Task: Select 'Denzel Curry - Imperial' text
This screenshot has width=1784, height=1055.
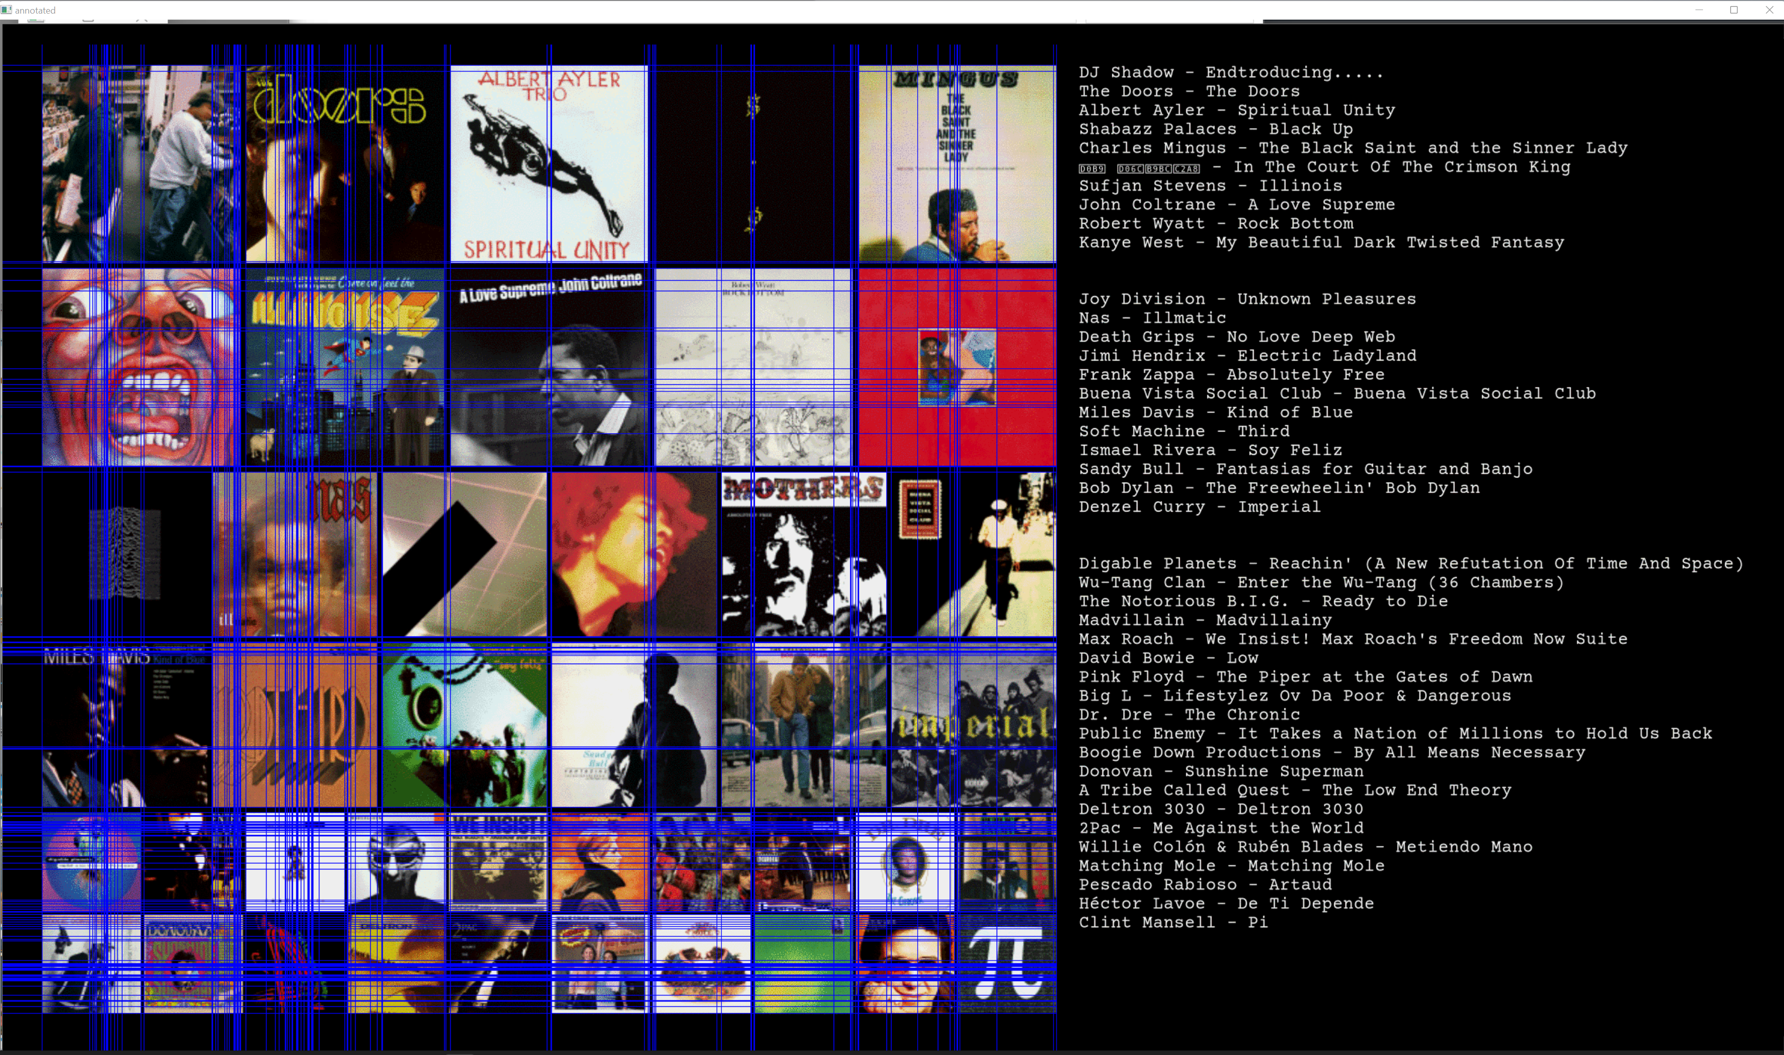Action: tap(1200, 507)
